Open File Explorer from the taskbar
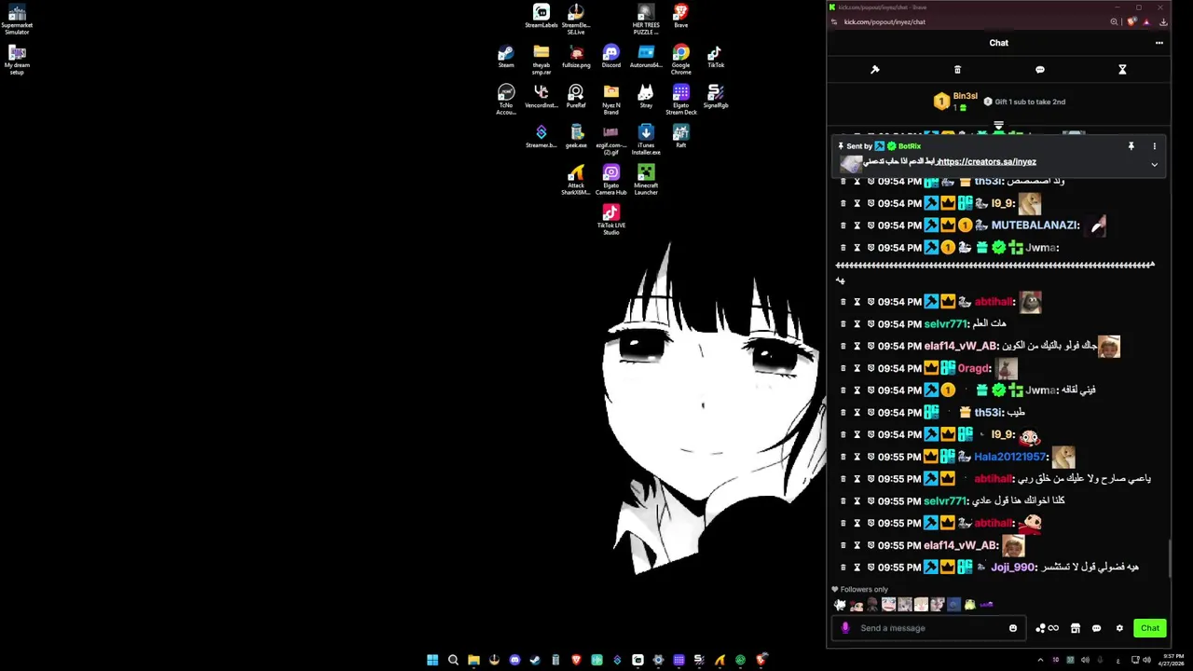This screenshot has height=671, width=1193. coord(473,660)
